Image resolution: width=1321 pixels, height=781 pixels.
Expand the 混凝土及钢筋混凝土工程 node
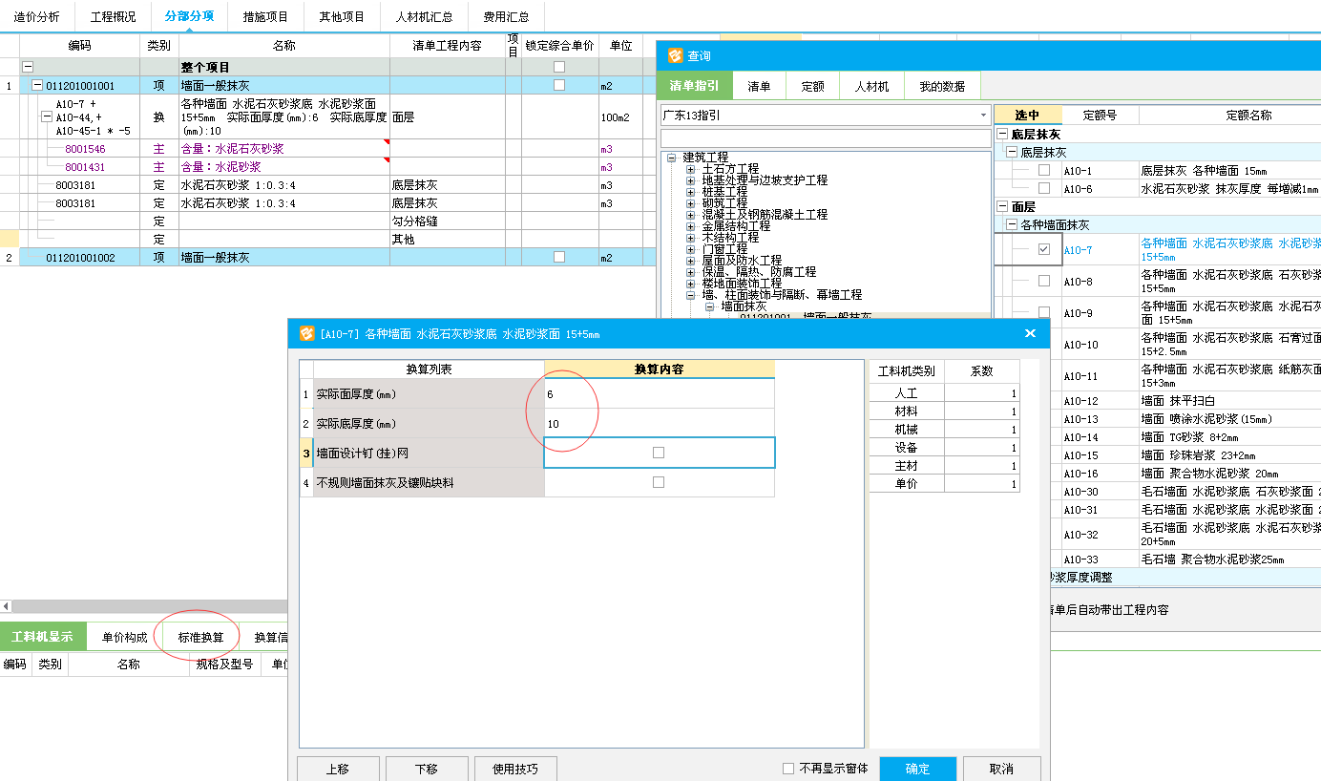(691, 215)
